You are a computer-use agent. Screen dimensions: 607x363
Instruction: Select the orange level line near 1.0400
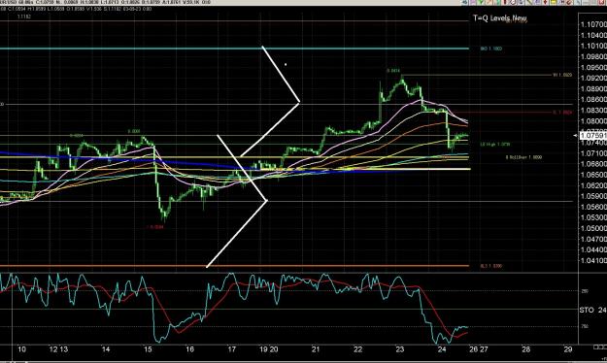point(234,266)
